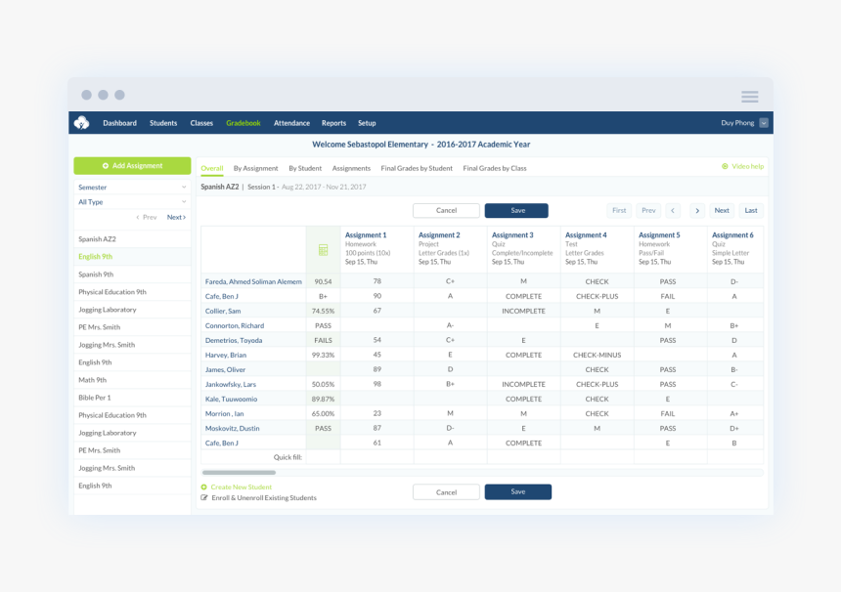Screen dimensions: 841x592
Task: Switch to the By Student tab
Action: pyautogui.click(x=305, y=168)
